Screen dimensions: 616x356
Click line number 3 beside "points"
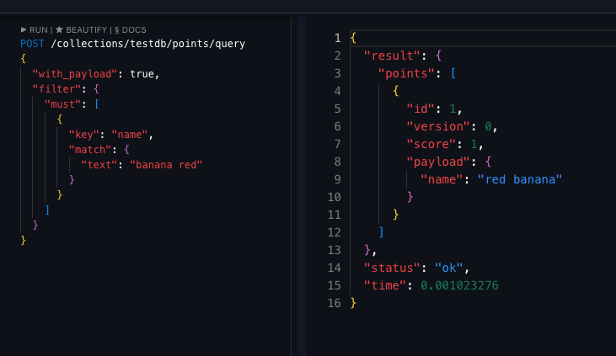pos(337,73)
